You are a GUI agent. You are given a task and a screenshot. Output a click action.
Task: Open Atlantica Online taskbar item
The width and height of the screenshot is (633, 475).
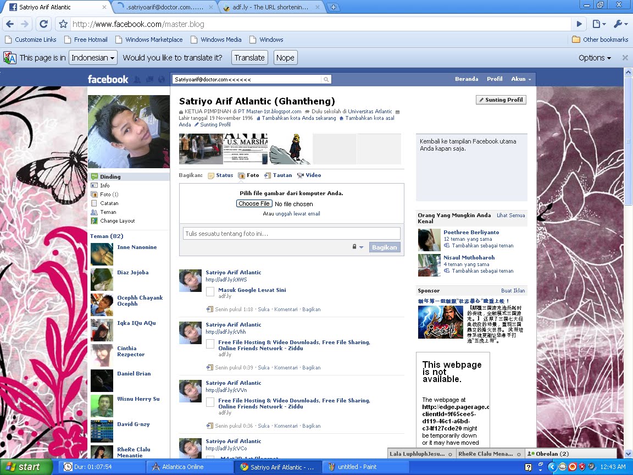[190, 467]
